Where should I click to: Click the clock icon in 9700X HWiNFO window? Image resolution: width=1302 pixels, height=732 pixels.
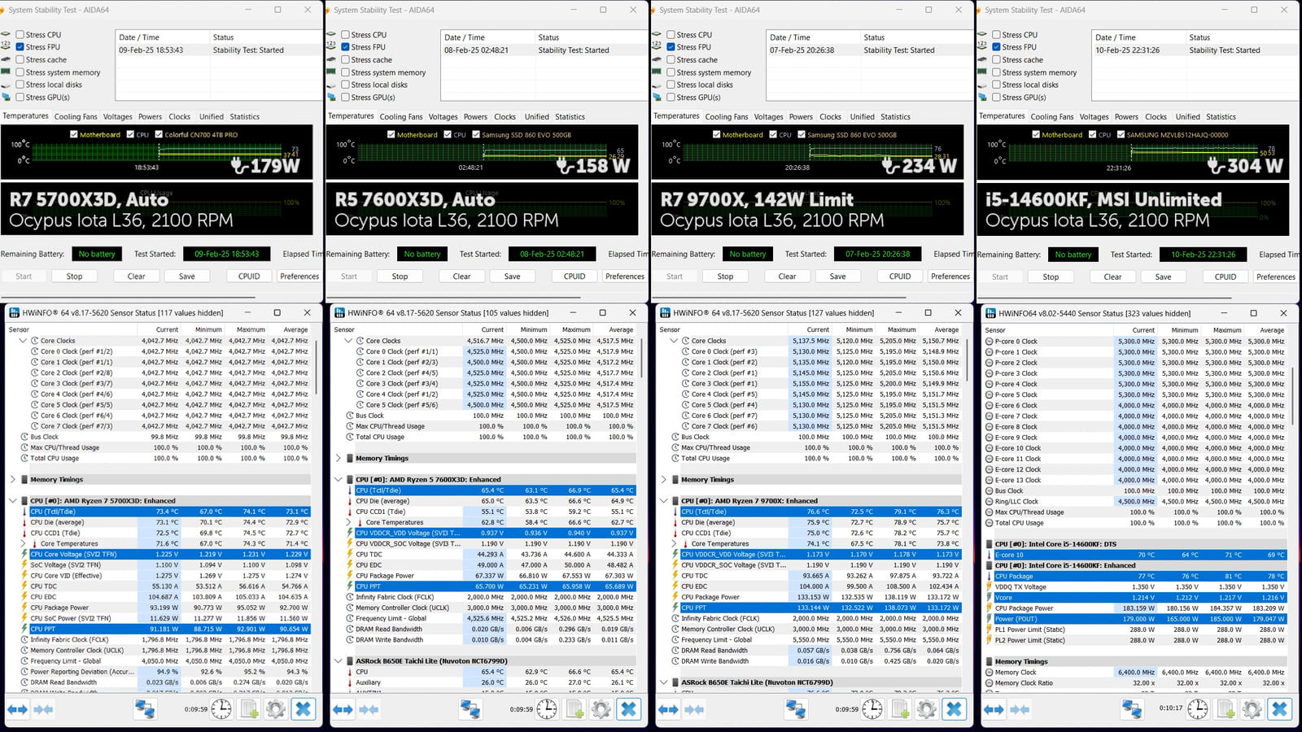[x=872, y=709]
